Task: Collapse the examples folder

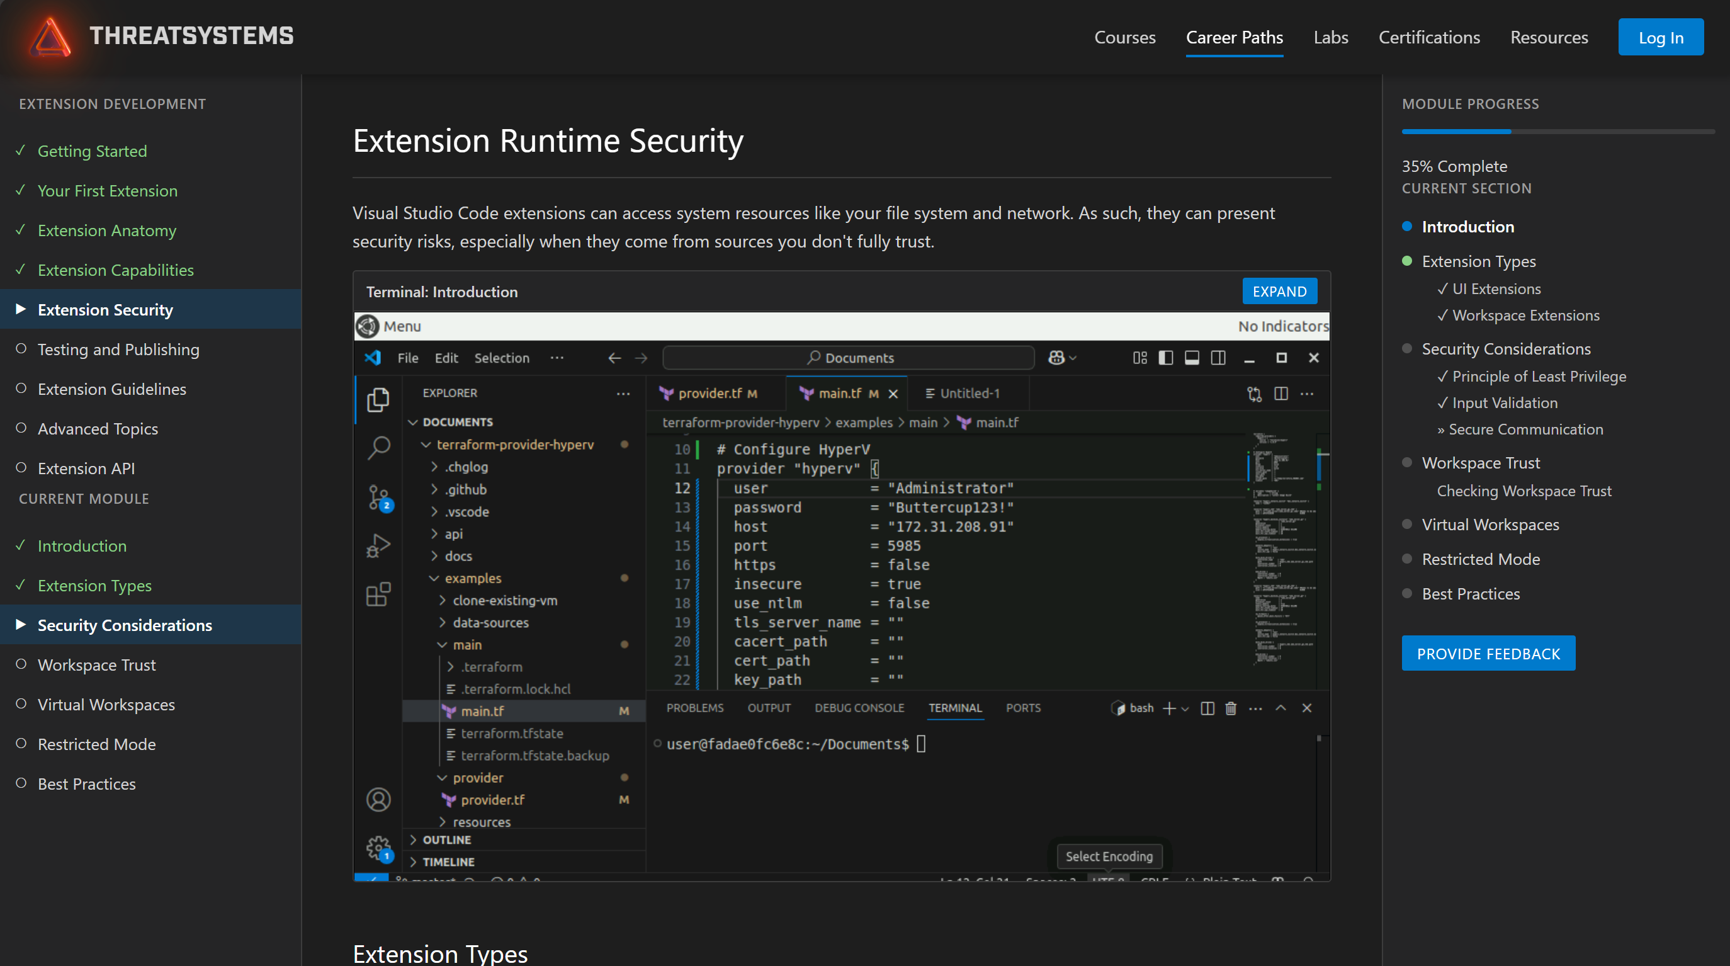Action: point(472,578)
